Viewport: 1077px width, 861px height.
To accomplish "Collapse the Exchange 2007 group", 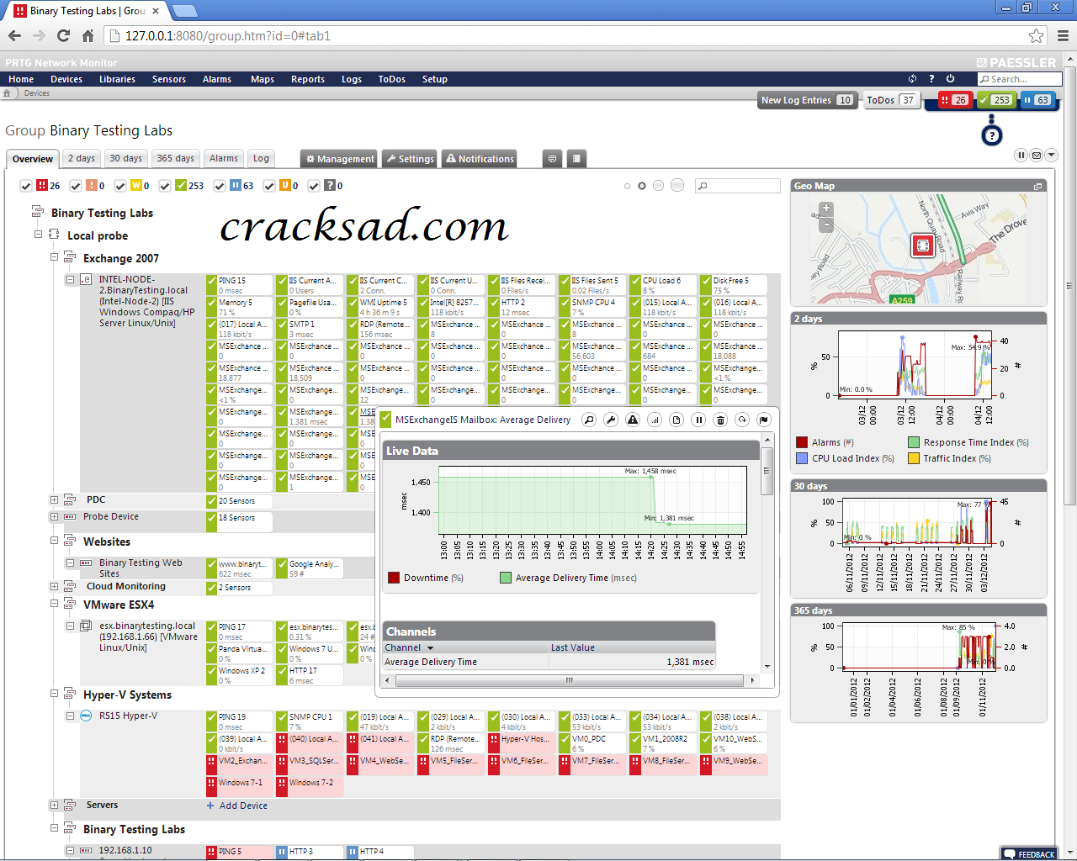I will (54, 257).
